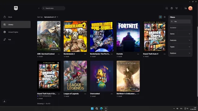Open options menu for Borderlands 2

coord(85,54)
